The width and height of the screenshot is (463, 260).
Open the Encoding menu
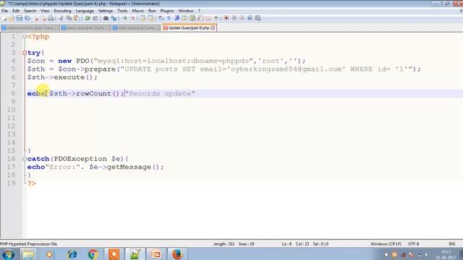[x=62, y=11]
